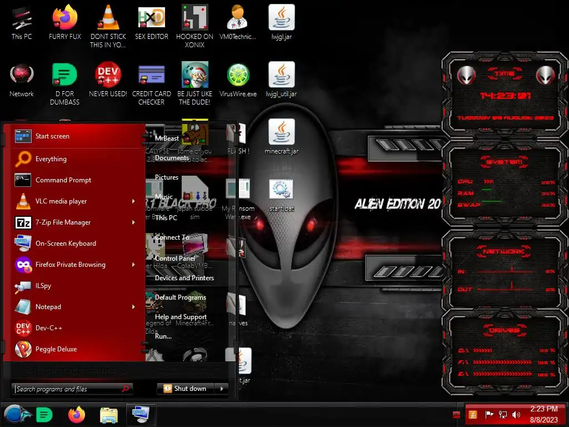Open the SEX EDITOR HxD icon
569x427 pixels.
click(152, 22)
